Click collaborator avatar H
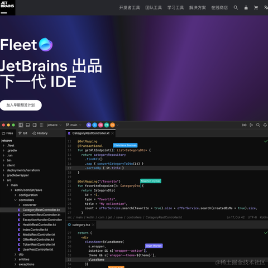The height and width of the screenshot is (268, 268). tap(100, 125)
